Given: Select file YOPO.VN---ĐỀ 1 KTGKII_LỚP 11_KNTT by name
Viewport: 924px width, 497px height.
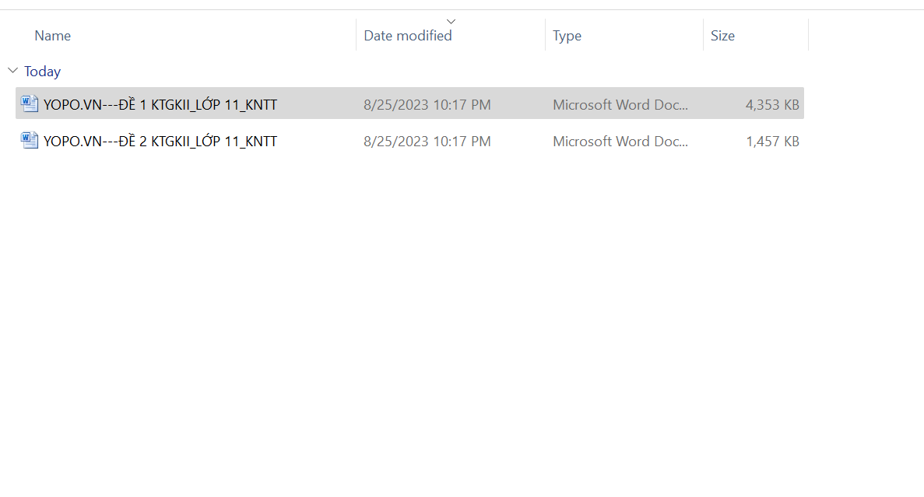Looking at the screenshot, I should point(160,104).
